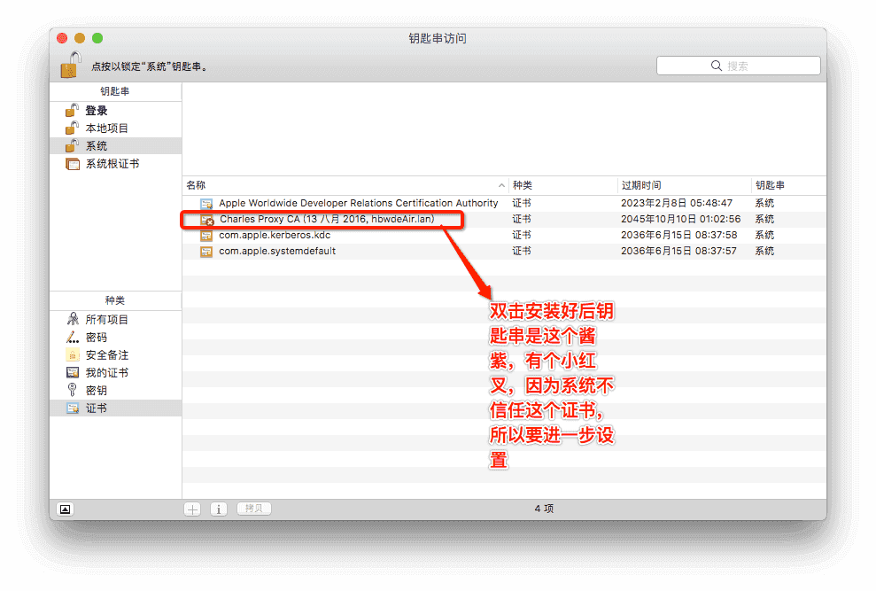The height and width of the screenshot is (591, 876).
Task: Open the info (i) icon in bottom toolbar
Action: pyautogui.click(x=219, y=509)
